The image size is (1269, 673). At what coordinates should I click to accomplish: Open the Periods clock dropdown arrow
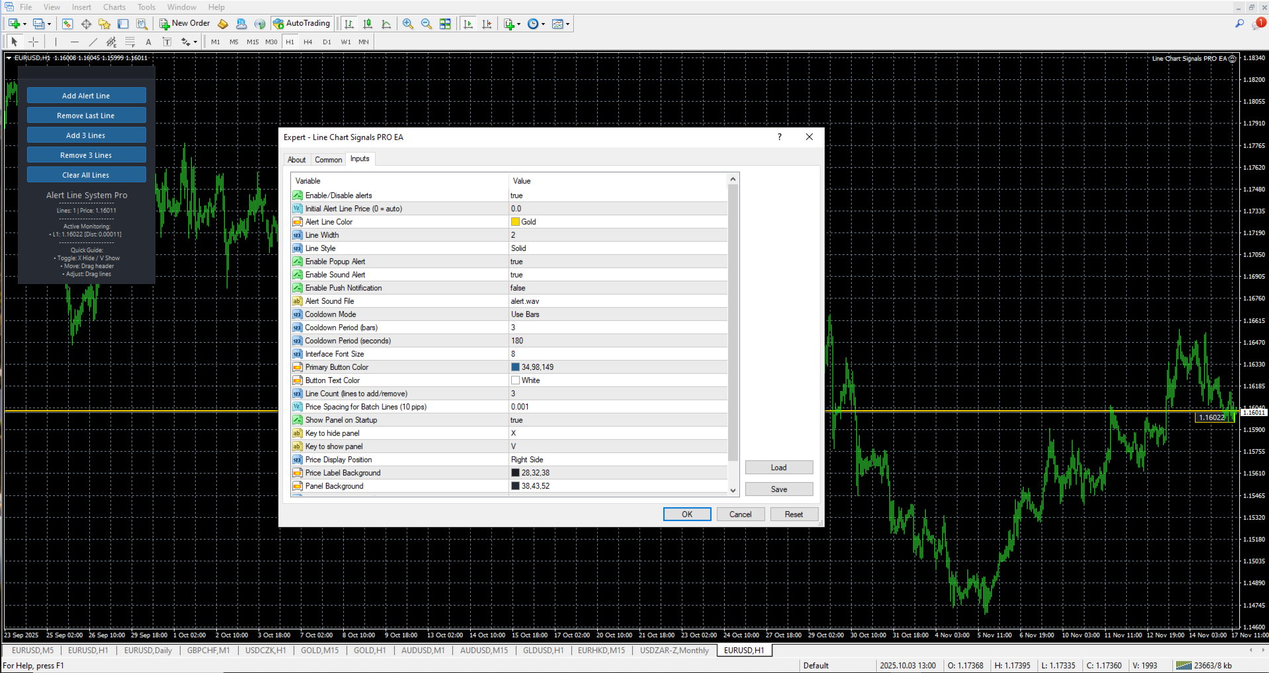coord(543,24)
